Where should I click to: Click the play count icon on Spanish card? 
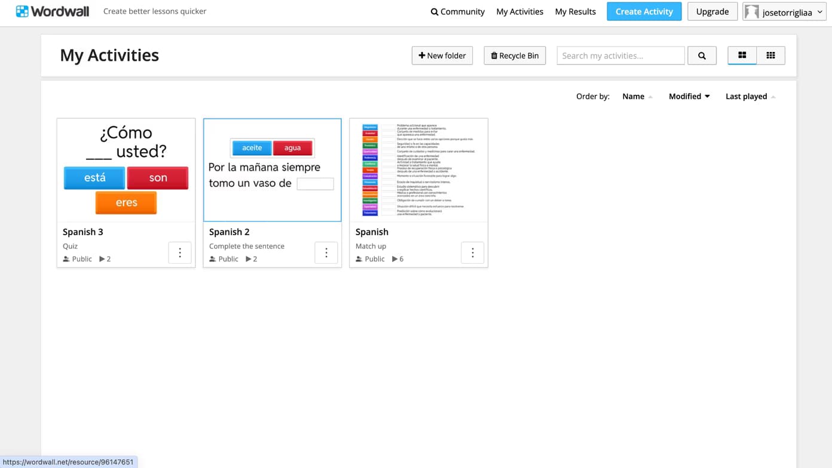coord(393,259)
